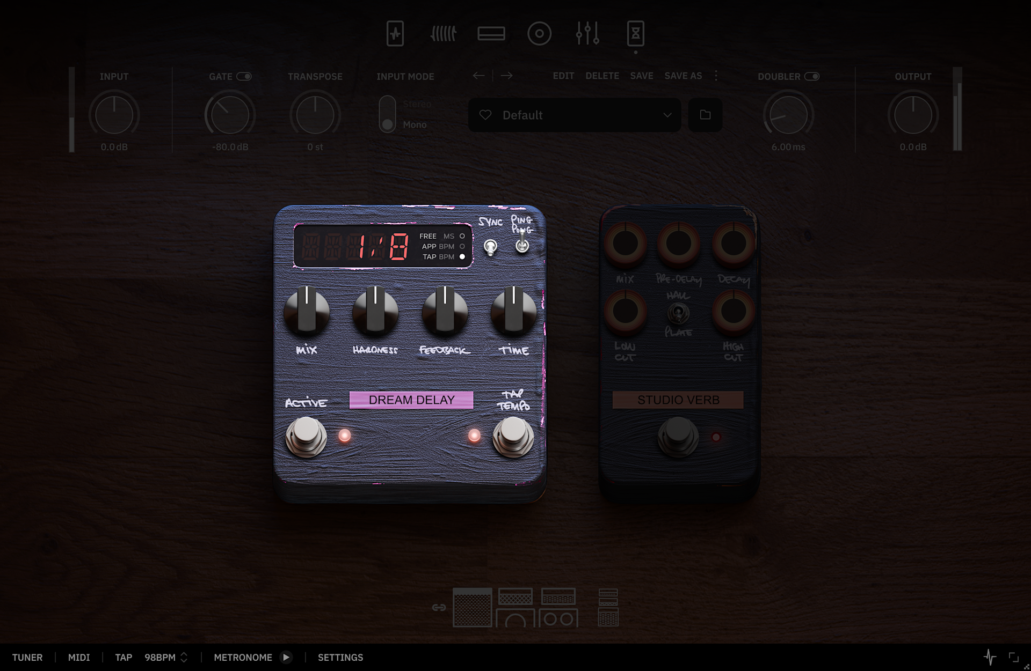1031x671 pixels.
Task: Open the TUNER from bottom bar
Action: coord(27,657)
